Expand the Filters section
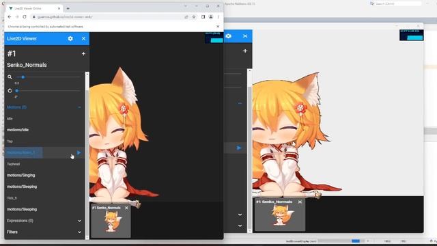The width and height of the screenshot is (437, 246). (x=44, y=232)
